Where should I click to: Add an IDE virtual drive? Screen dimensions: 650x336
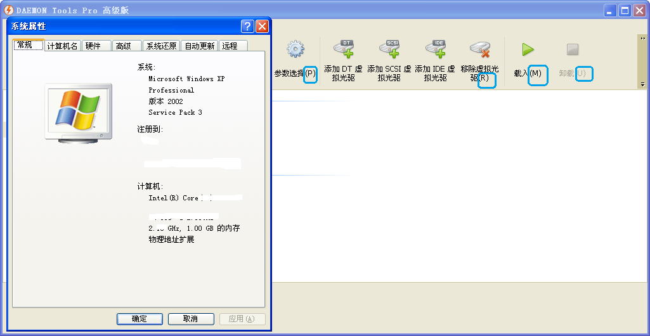[435, 49]
